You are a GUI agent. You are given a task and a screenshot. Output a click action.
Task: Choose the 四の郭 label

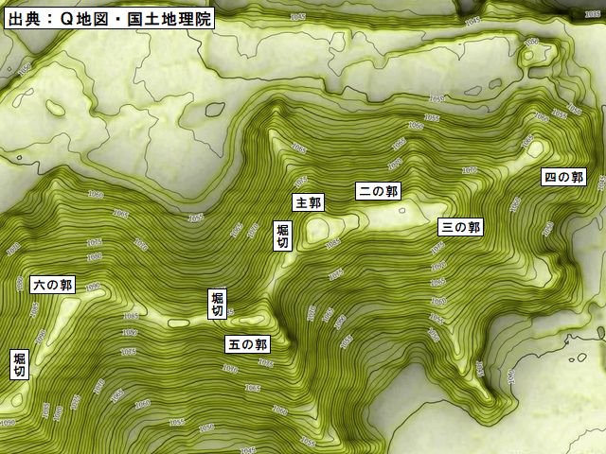(x=563, y=177)
